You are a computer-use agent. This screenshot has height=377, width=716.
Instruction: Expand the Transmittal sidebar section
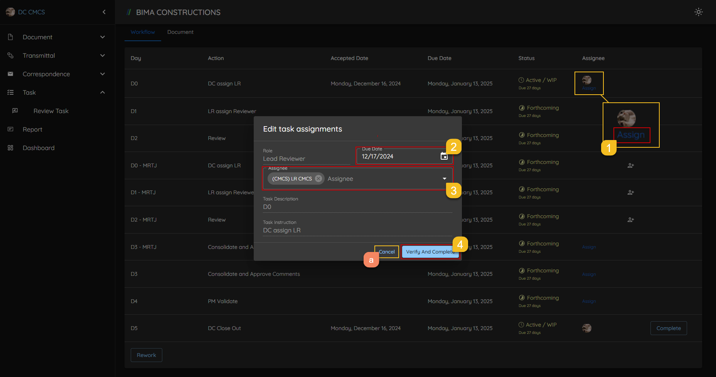click(x=103, y=55)
